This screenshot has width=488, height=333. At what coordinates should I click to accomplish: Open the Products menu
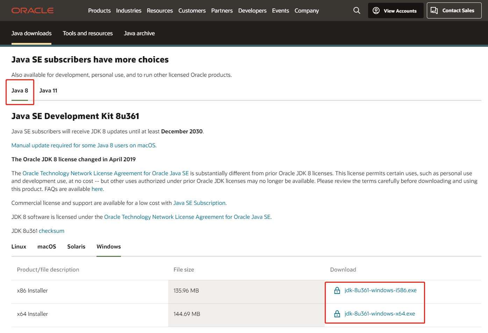click(99, 10)
